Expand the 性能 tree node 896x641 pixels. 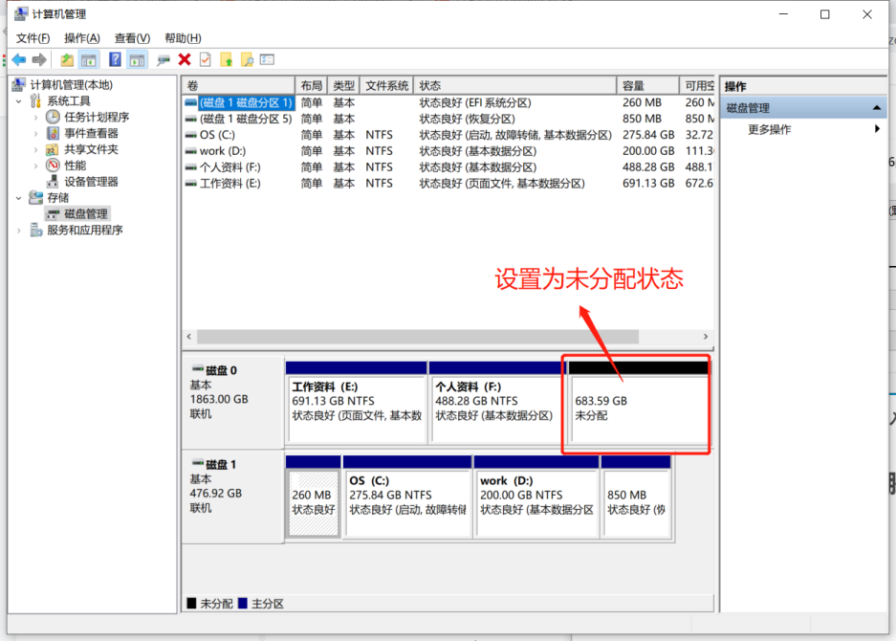[35, 166]
